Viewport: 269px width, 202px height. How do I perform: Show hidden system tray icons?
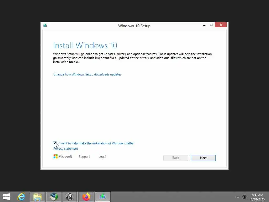pyautogui.click(x=238, y=197)
